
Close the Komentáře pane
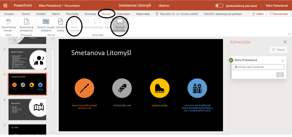pyautogui.click(x=285, y=42)
